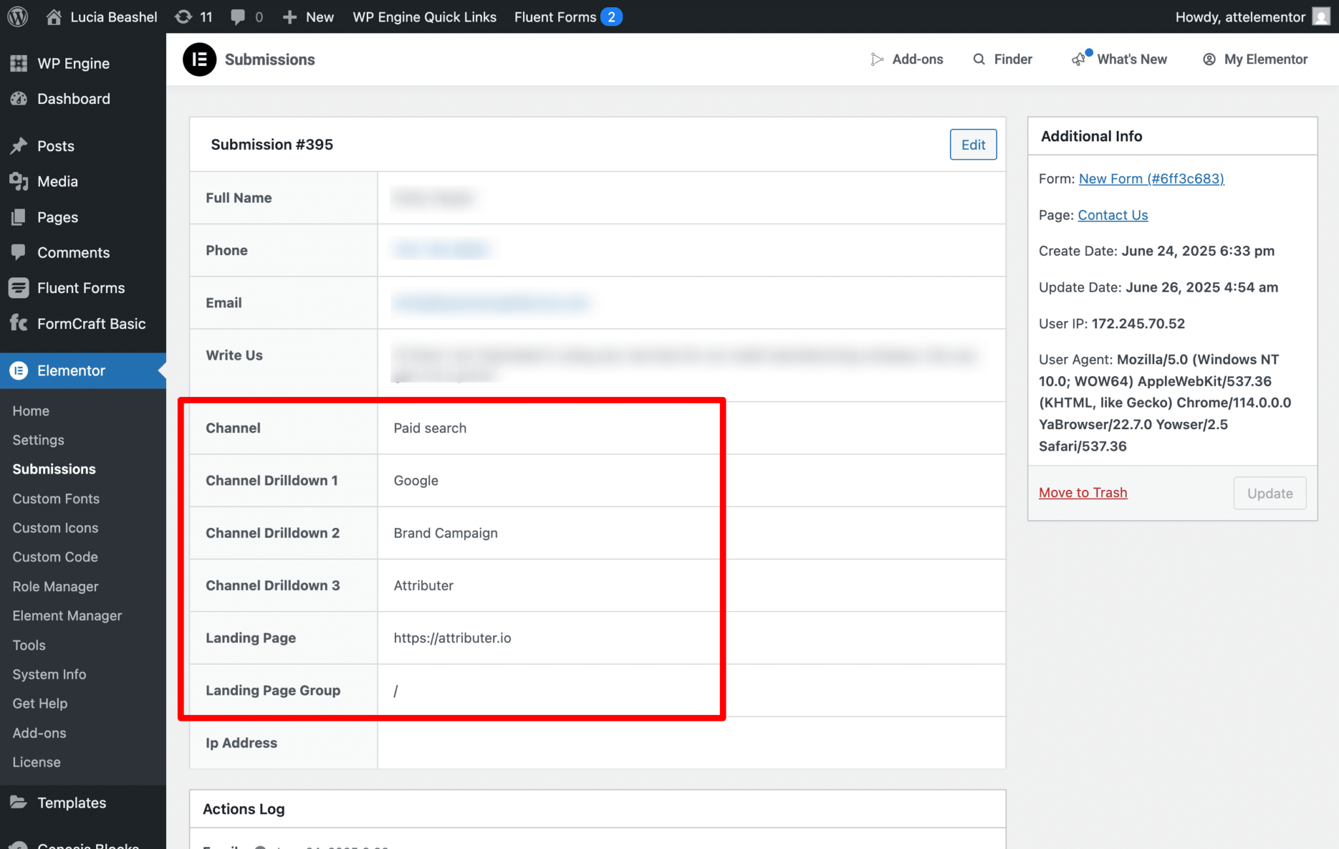Click the Finder label in the top bar

tap(1013, 60)
